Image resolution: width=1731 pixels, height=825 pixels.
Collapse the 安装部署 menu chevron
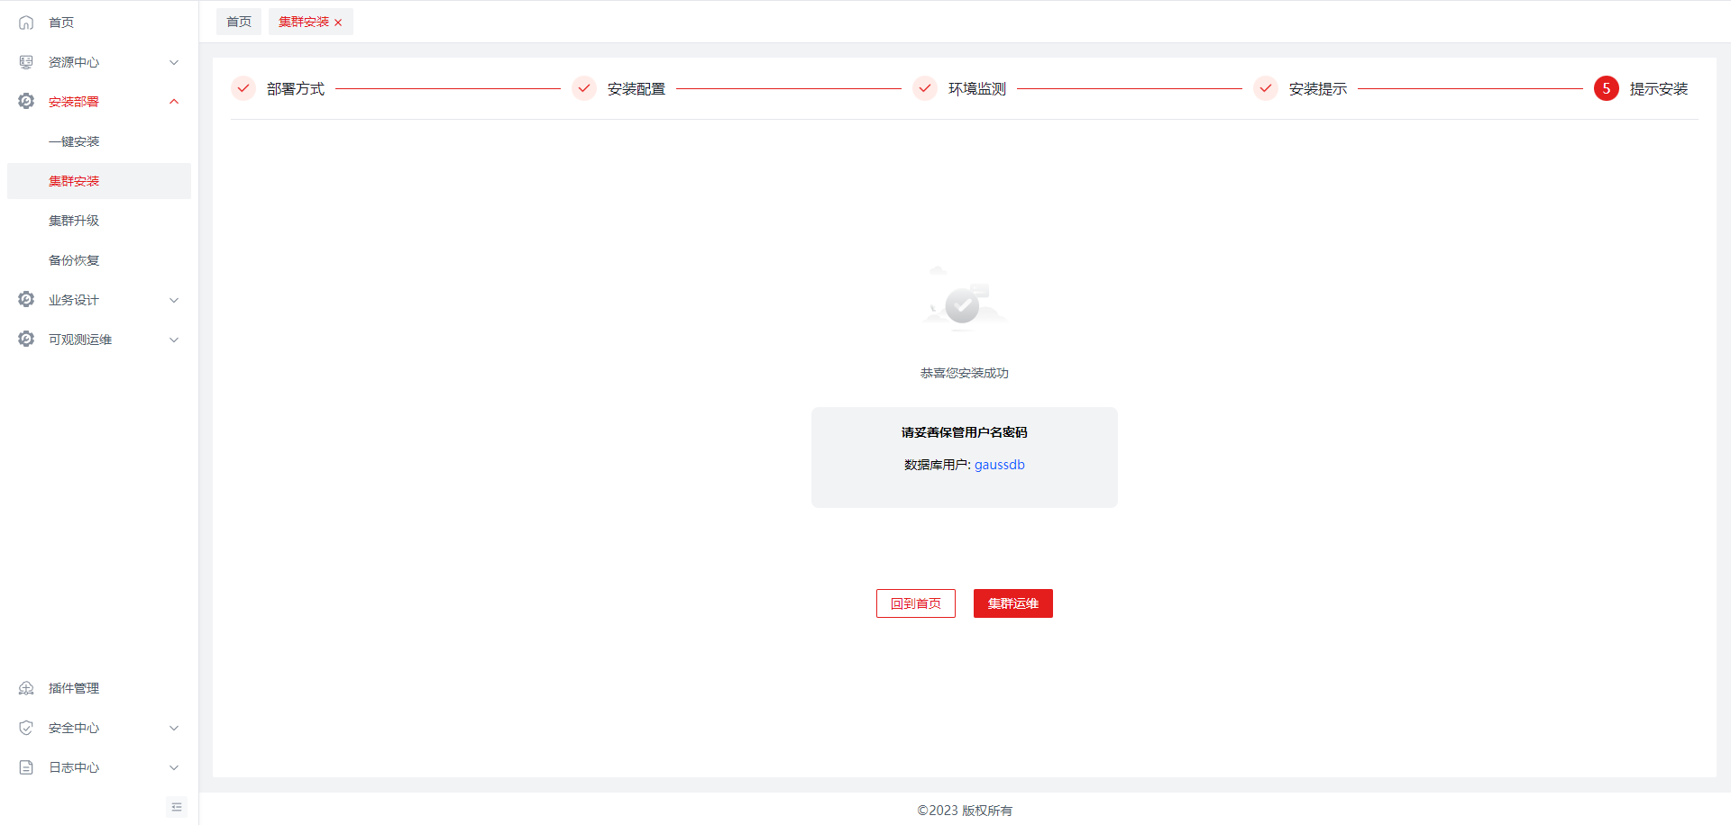click(174, 102)
